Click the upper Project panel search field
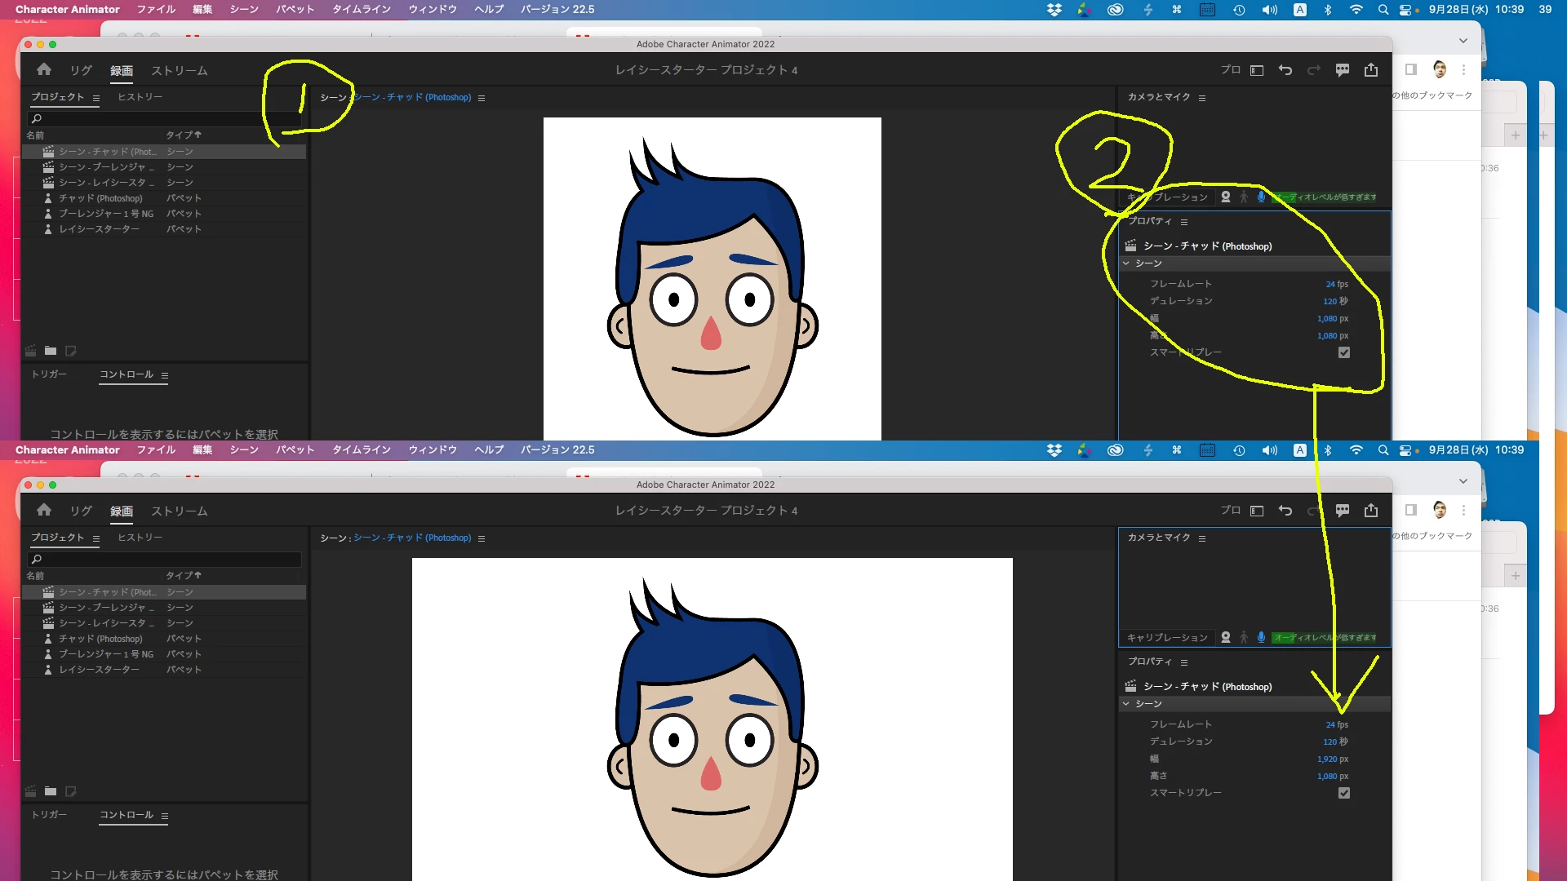 163,119
